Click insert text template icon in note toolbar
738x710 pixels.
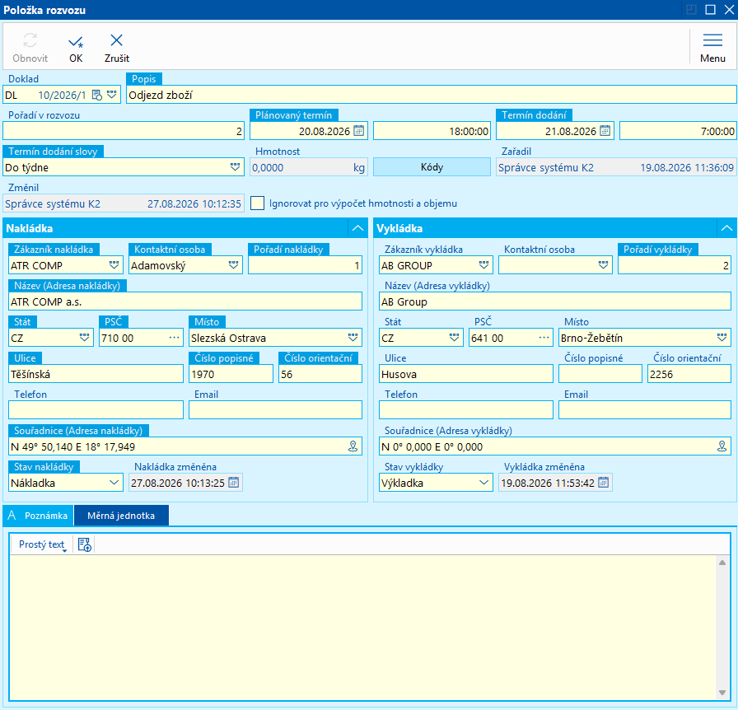[85, 544]
